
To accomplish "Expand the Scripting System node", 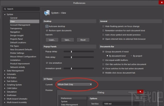I will pyautogui.click(x=5, y=85).
